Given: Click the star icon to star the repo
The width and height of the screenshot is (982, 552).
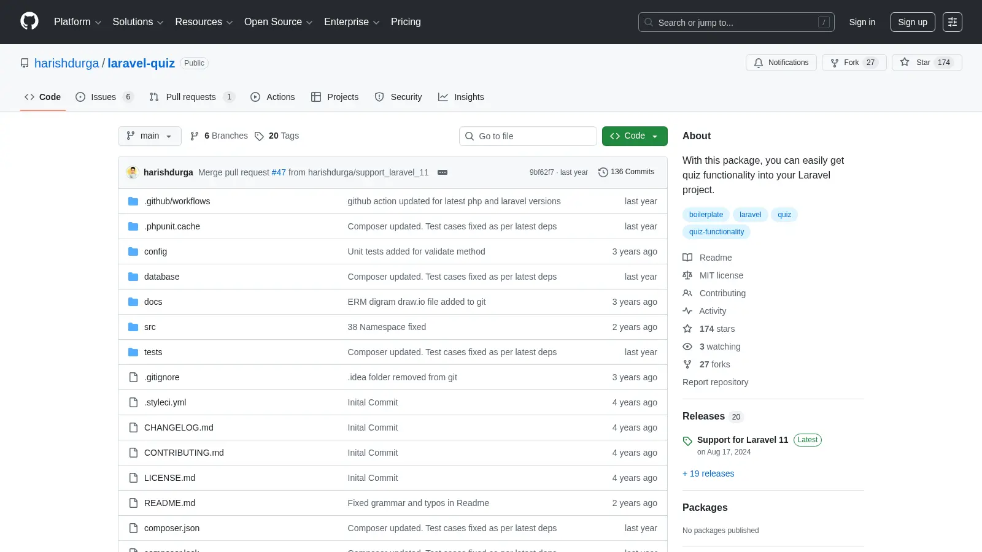Looking at the screenshot, I should (905, 62).
